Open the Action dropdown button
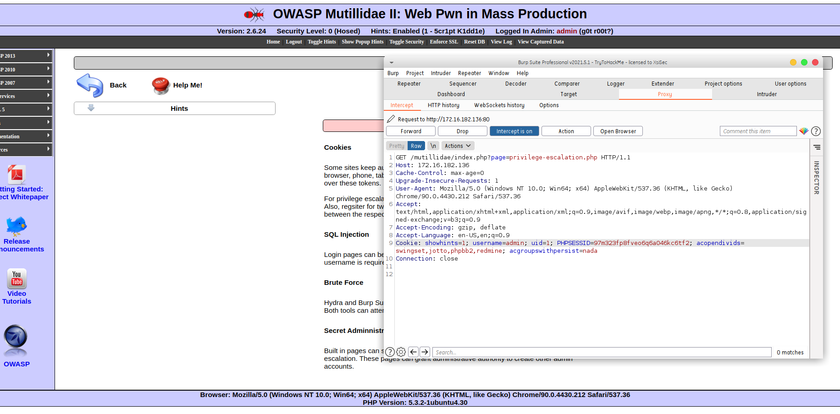 coord(566,131)
